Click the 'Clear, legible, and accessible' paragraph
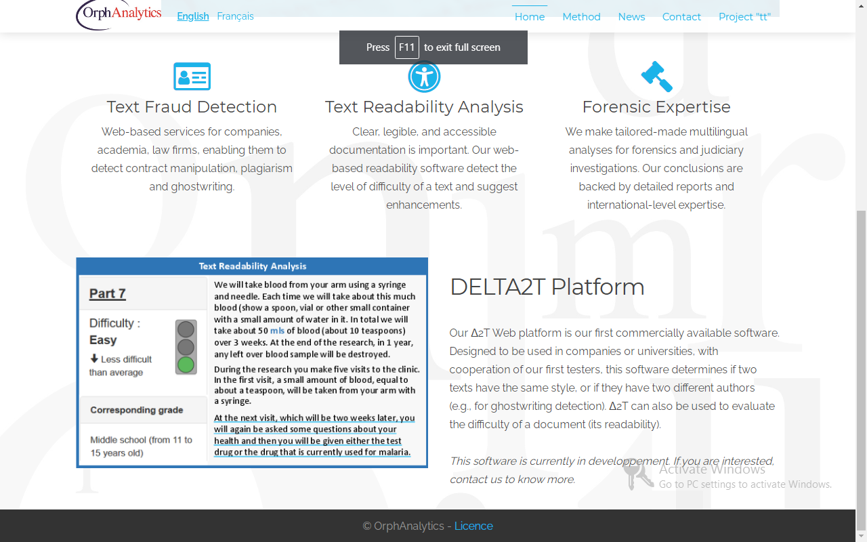 424,168
